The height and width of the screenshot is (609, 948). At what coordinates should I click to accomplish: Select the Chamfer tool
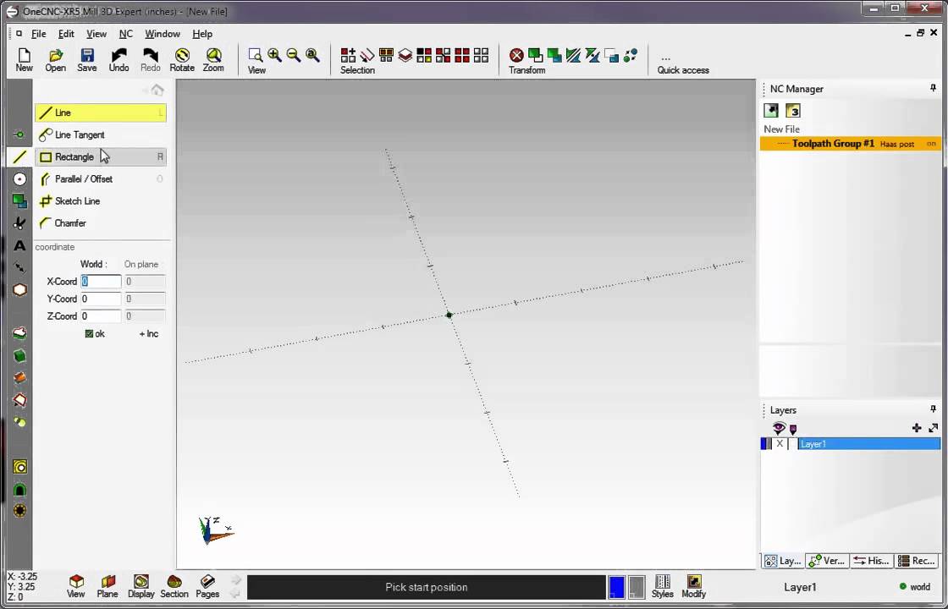[101, 223]
